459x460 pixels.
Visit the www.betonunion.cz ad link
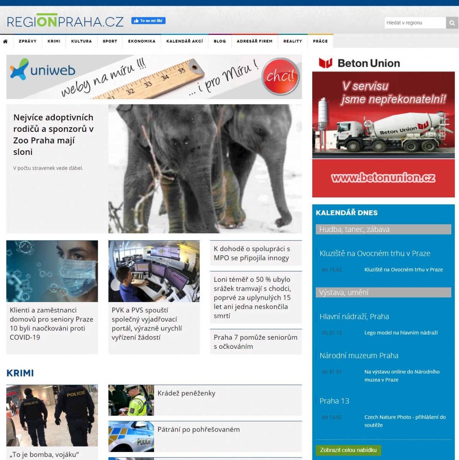383,178
